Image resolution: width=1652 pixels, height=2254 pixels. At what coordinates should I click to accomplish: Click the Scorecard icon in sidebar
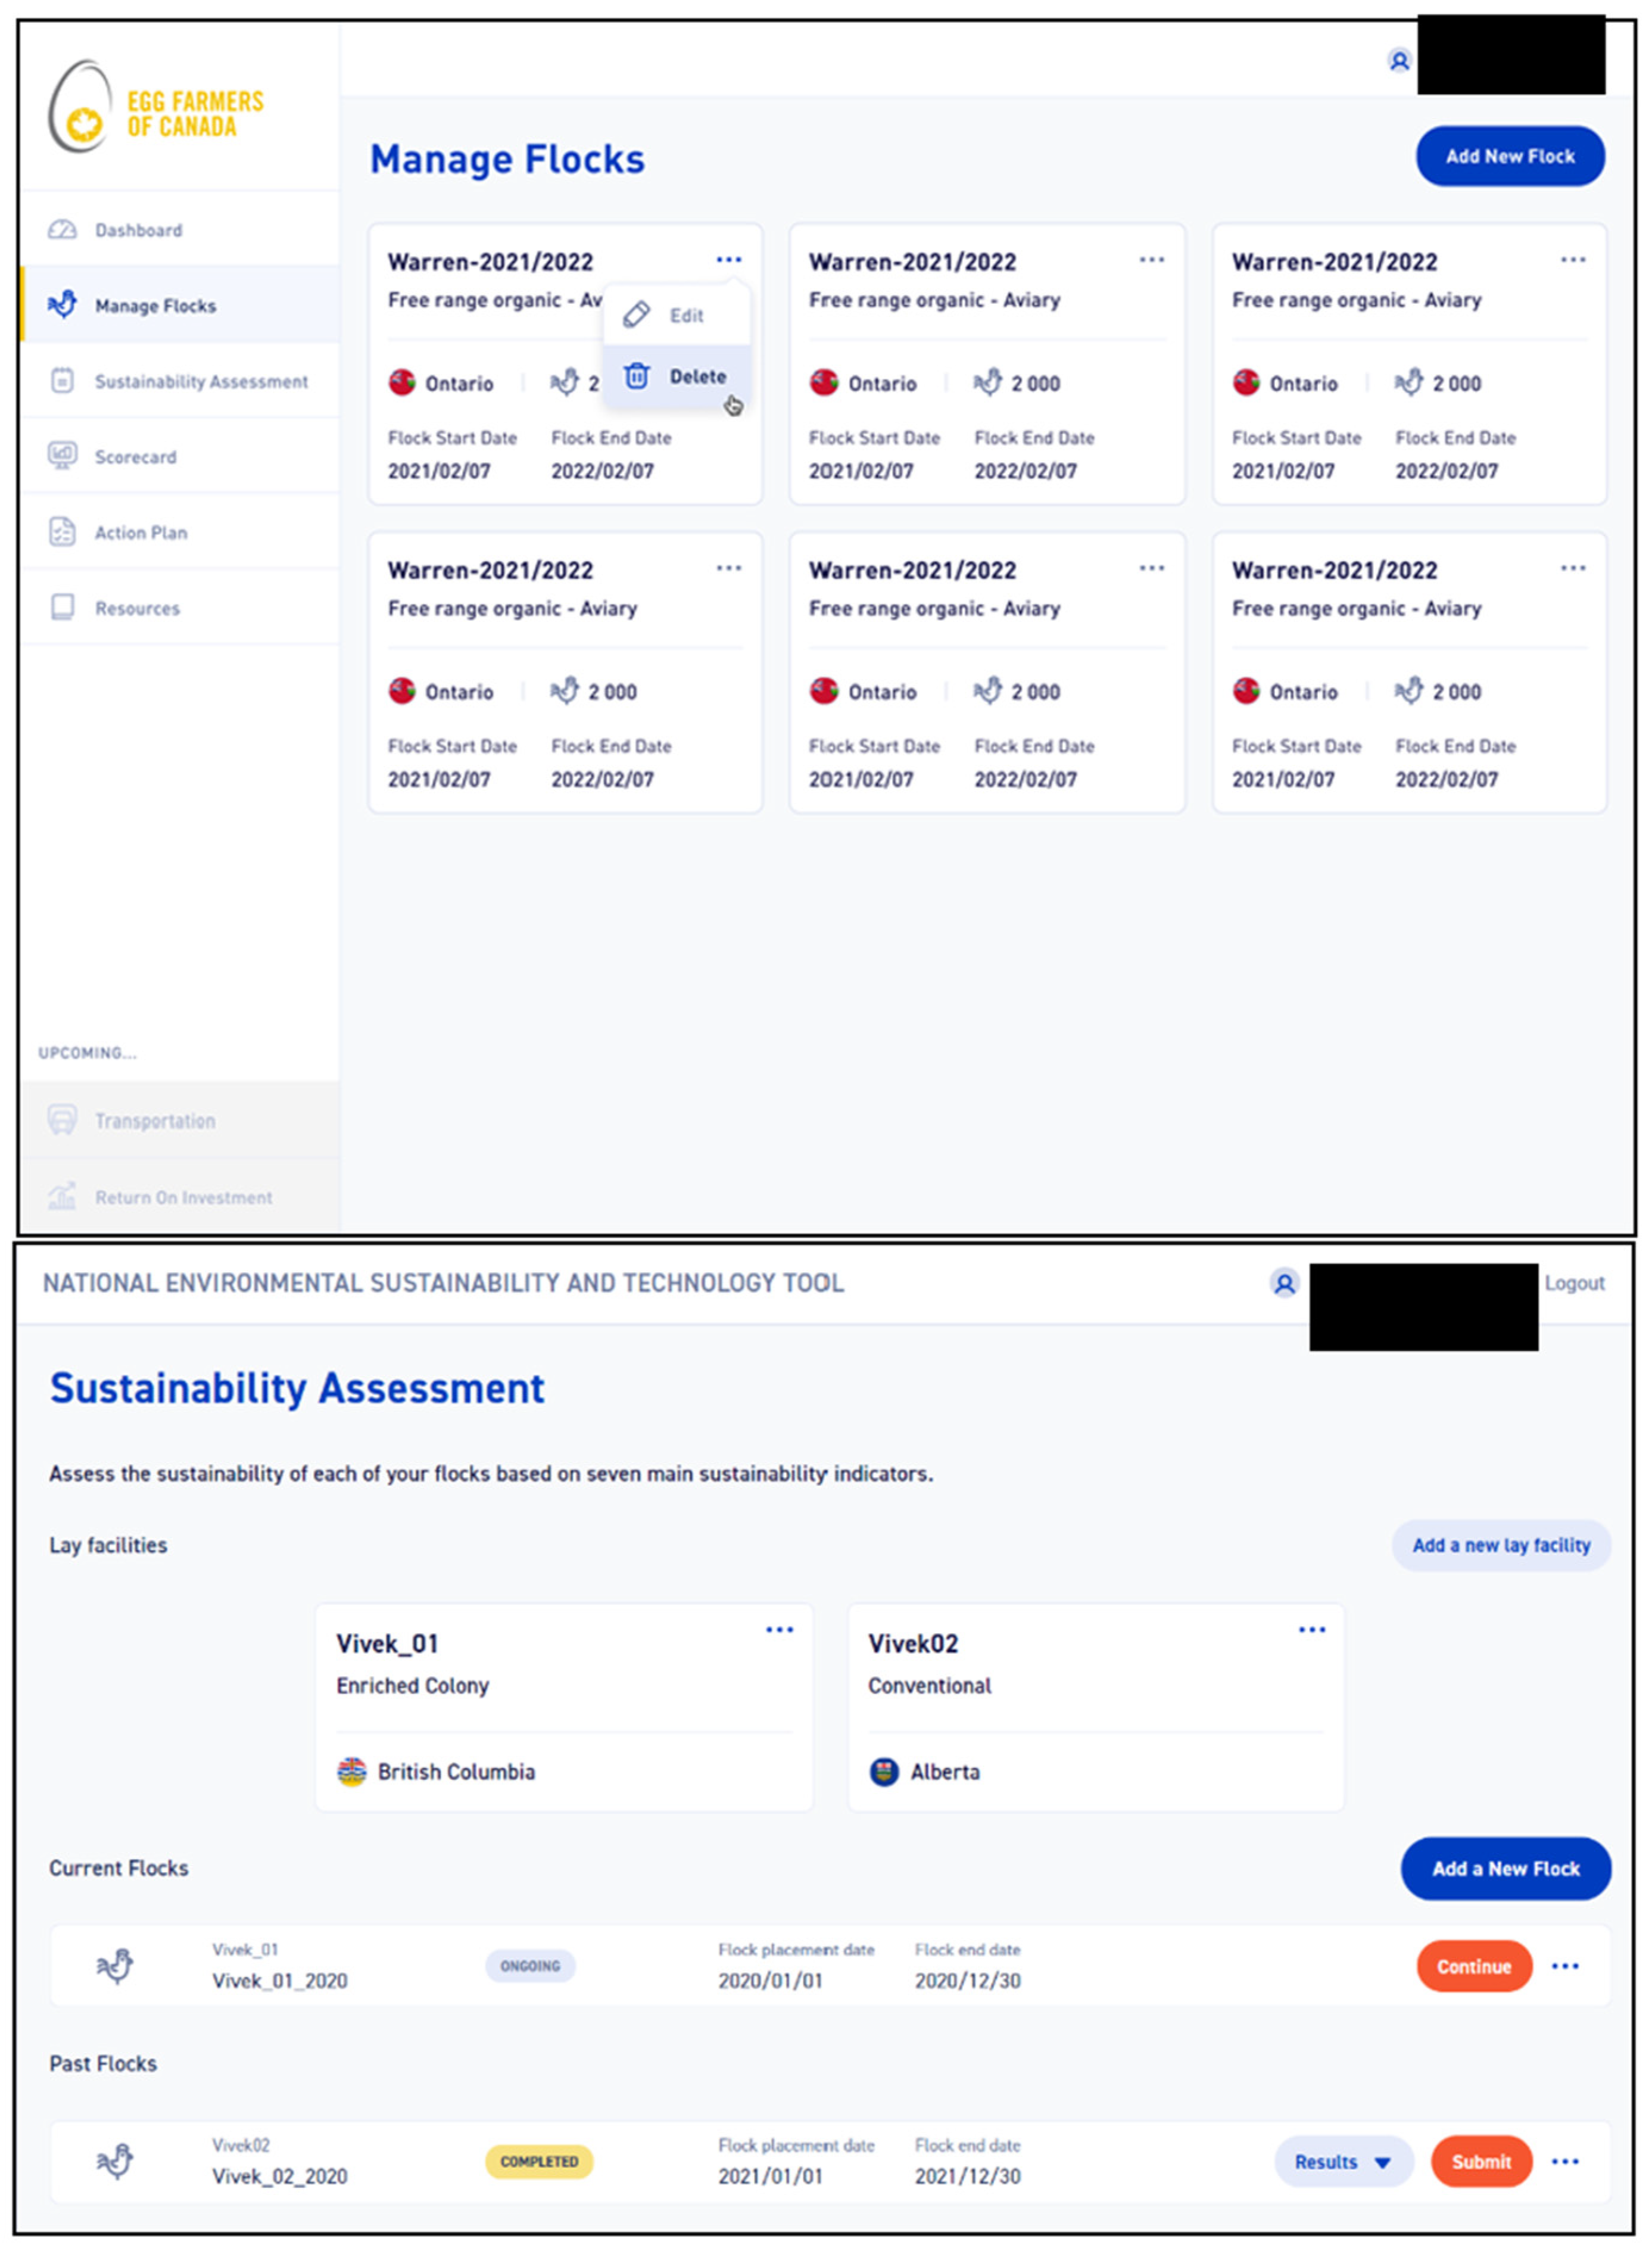coord(62,456)
